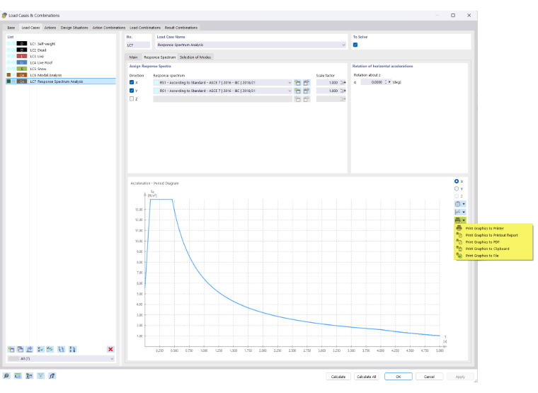Edit response spectrum assigned to X direction
This screenshot has height=393, width=538.
[x=307, y=83]
